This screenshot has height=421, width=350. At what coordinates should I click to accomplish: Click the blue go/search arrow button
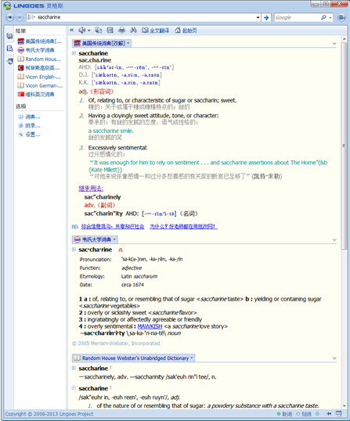point(266,17)
